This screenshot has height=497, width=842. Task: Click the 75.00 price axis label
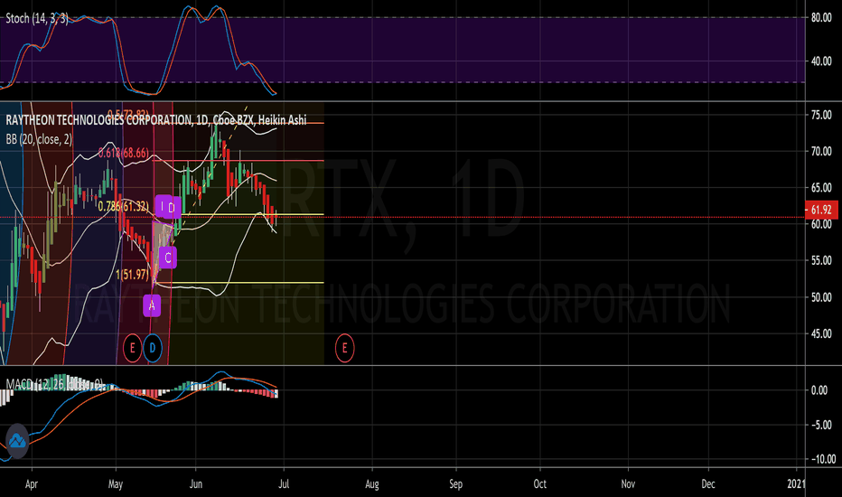(821, 115)
